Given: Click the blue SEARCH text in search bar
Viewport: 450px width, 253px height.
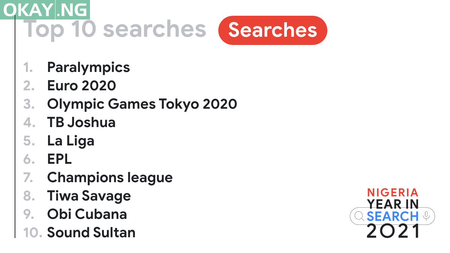Looking at the screenshot, I should 392,216.
